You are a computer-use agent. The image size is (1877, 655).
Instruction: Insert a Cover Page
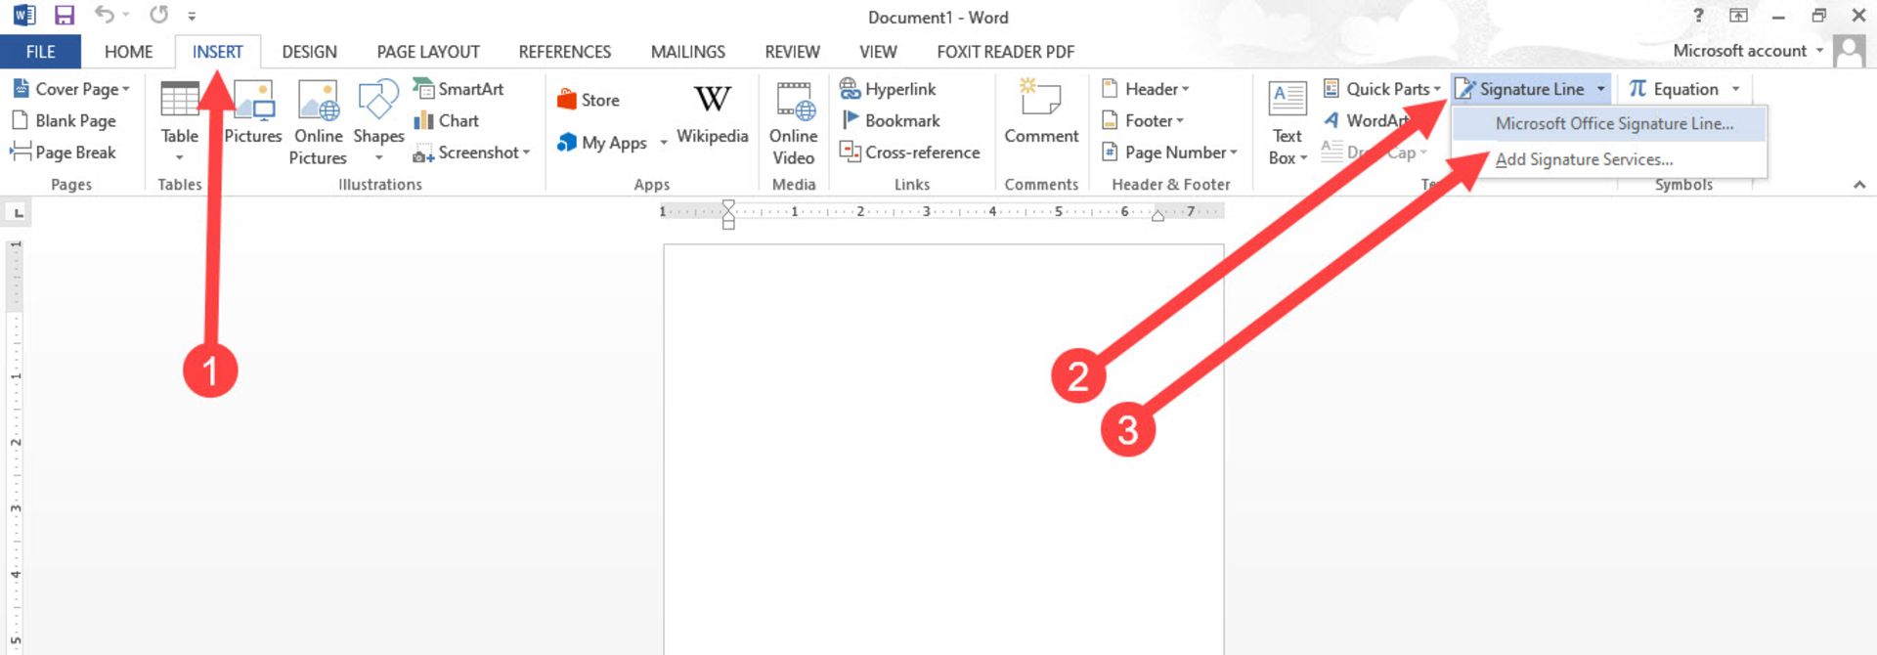pyautogui.click(x=70, y=89)
